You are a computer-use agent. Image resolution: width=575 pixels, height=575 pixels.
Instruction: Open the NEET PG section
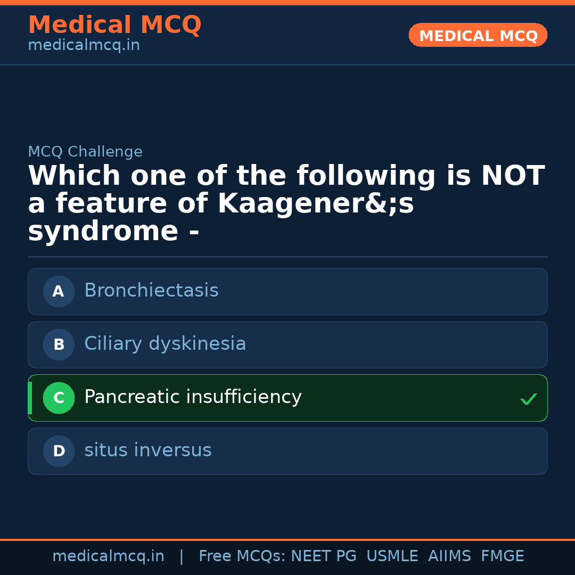(x=323, y=555)
